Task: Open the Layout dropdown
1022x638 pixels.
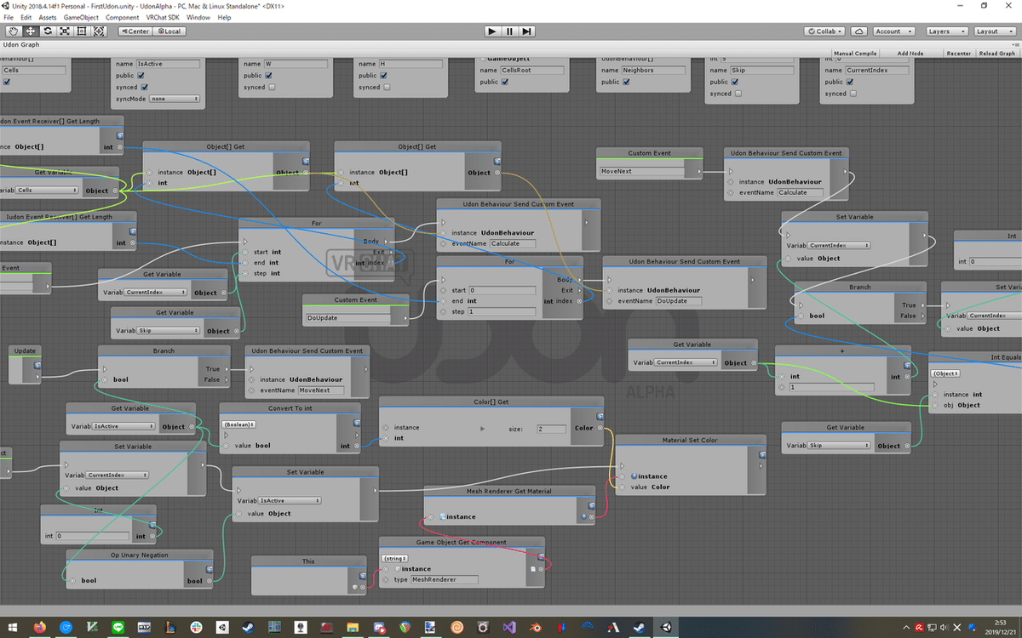Action: tap(994, 31)
